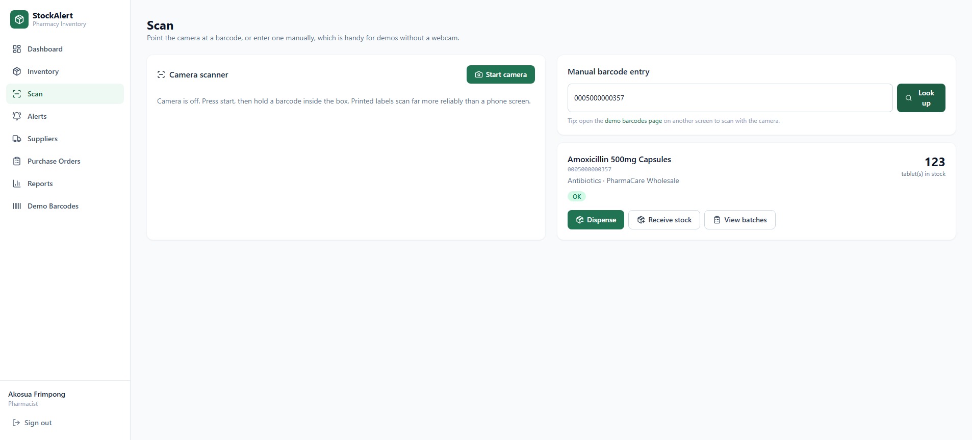The image size is (972, 440).
Task: Click the Akosua Frimpong user name
Action: pos(37,394)
